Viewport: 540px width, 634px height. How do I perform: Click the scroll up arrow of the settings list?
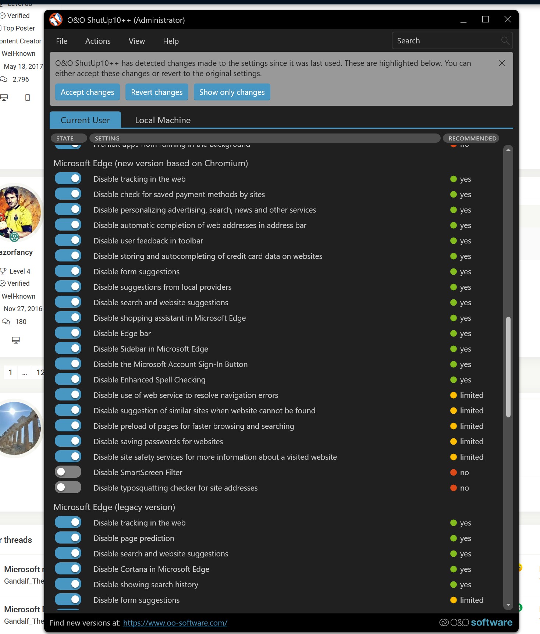tap(508, 150)
